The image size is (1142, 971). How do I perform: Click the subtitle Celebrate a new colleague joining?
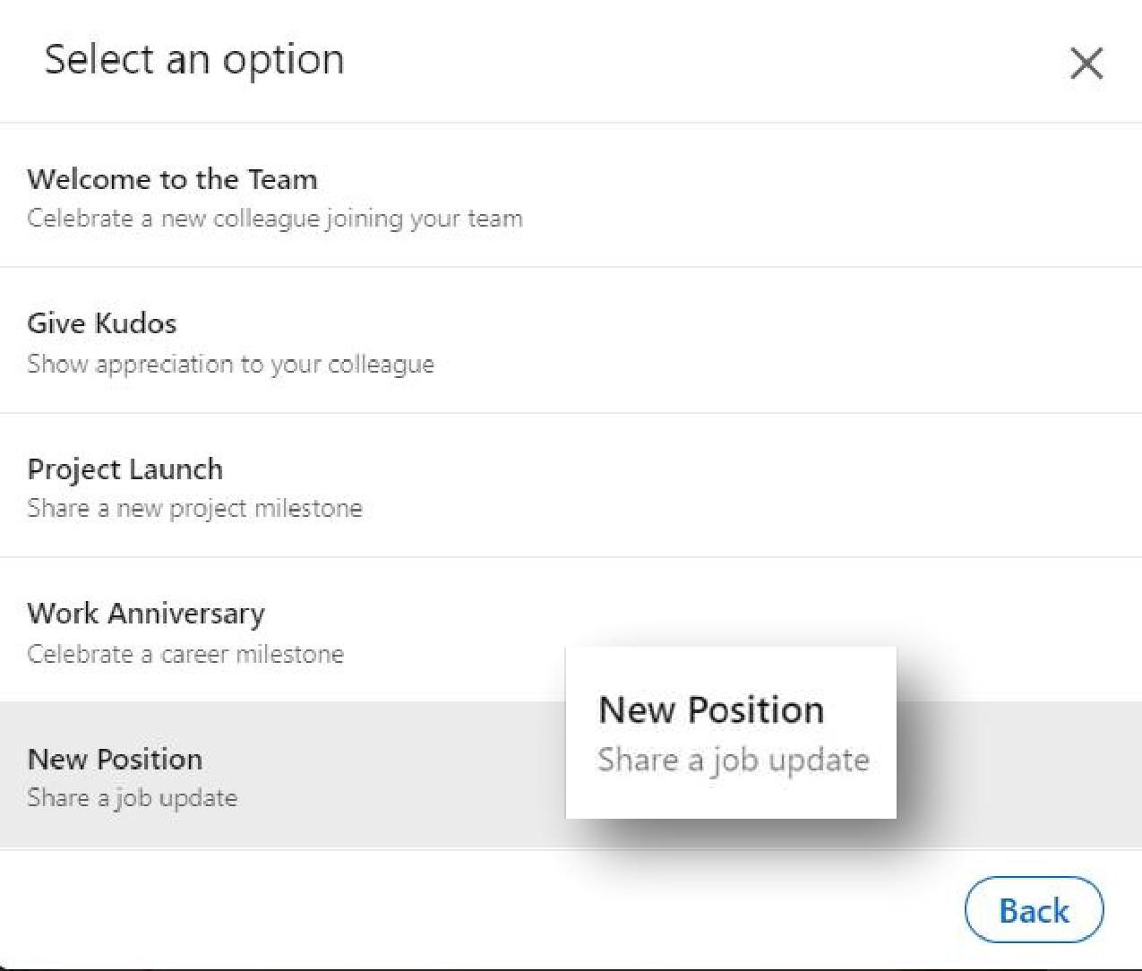click(275, 218)
